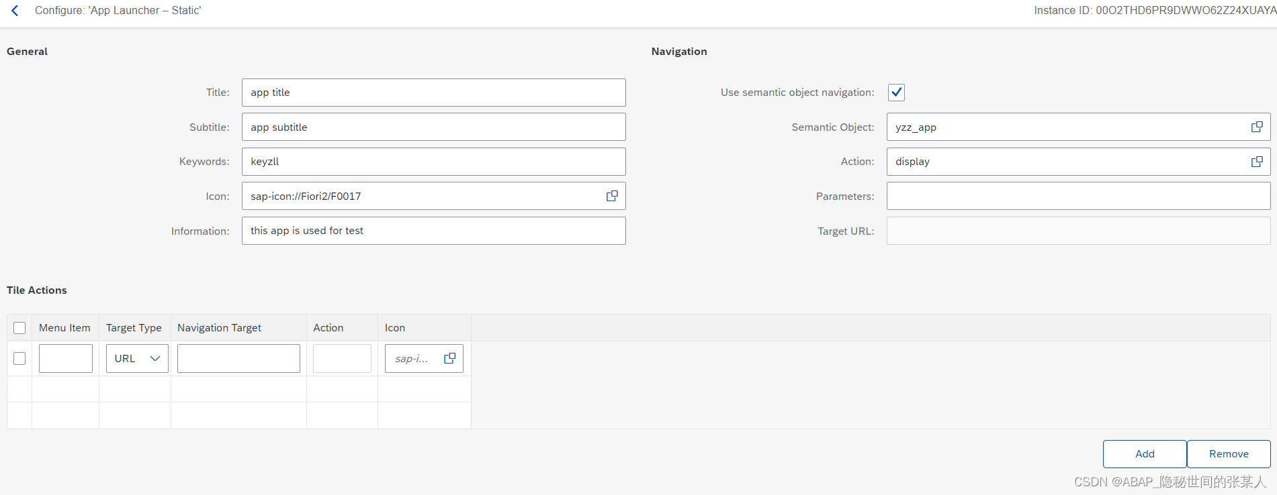Click the Menu Item input in table row
This screenshot has height=495, width=1277.
(x=66, y=359)
